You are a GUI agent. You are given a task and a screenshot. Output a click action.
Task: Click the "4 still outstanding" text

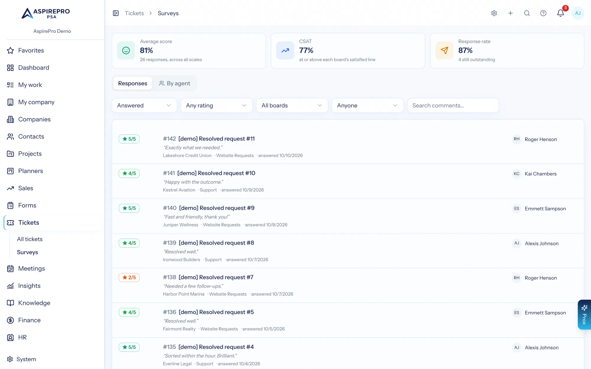coord(477,60)
